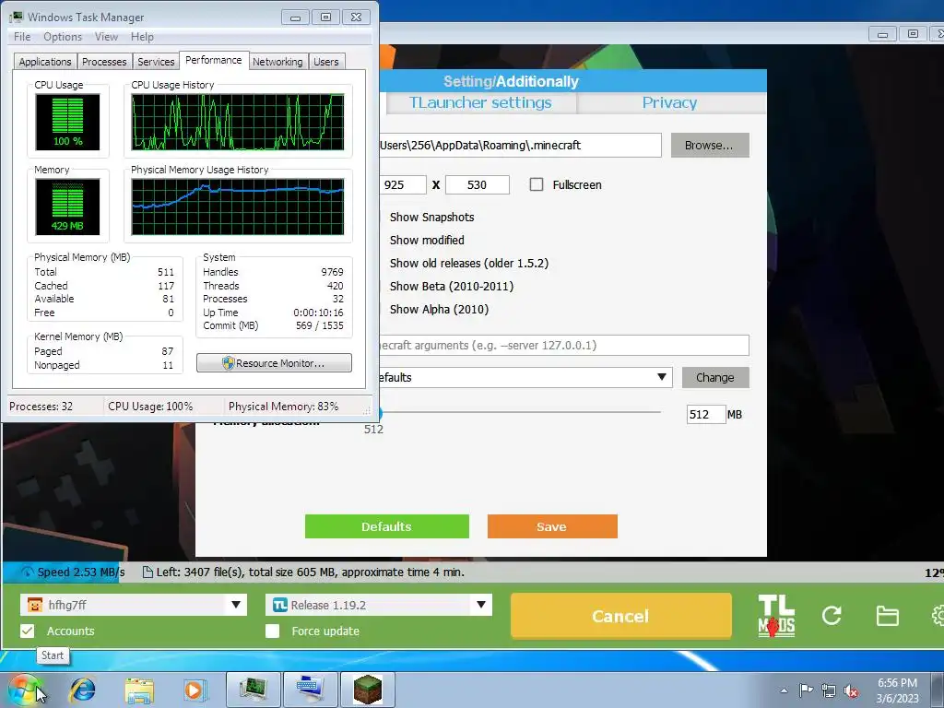Click the TL logo in the version box
Image resolution: width=944 pixels, height=708 pixels.
pyautogui.click(x=280, y=605)
